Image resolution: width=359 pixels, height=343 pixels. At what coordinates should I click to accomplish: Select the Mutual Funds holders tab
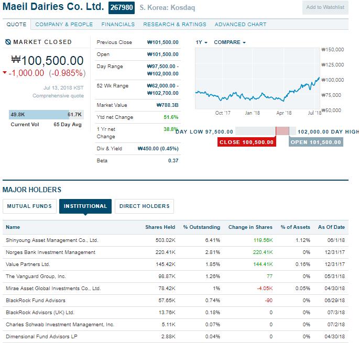29,206
